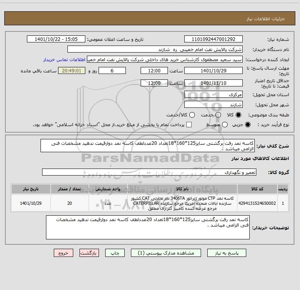Click the response deadline time 12:00 field
The width and height of the screenshot is (300, 290).
154,70
